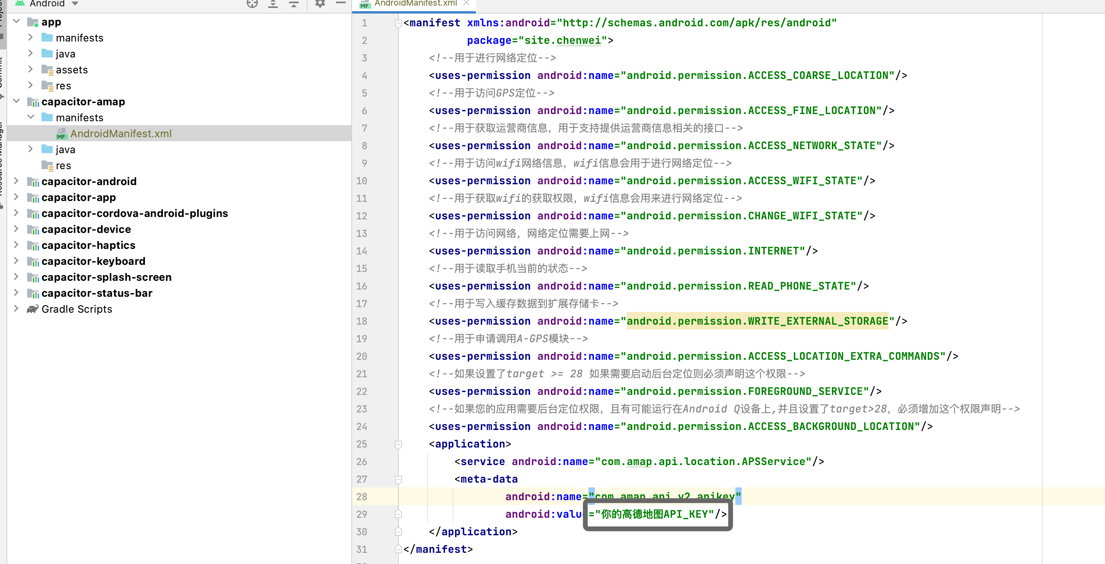Close the AndroidManifest.xml editor tab
The height and width of the screenshot is (564, 1105).
pos(466,3)
